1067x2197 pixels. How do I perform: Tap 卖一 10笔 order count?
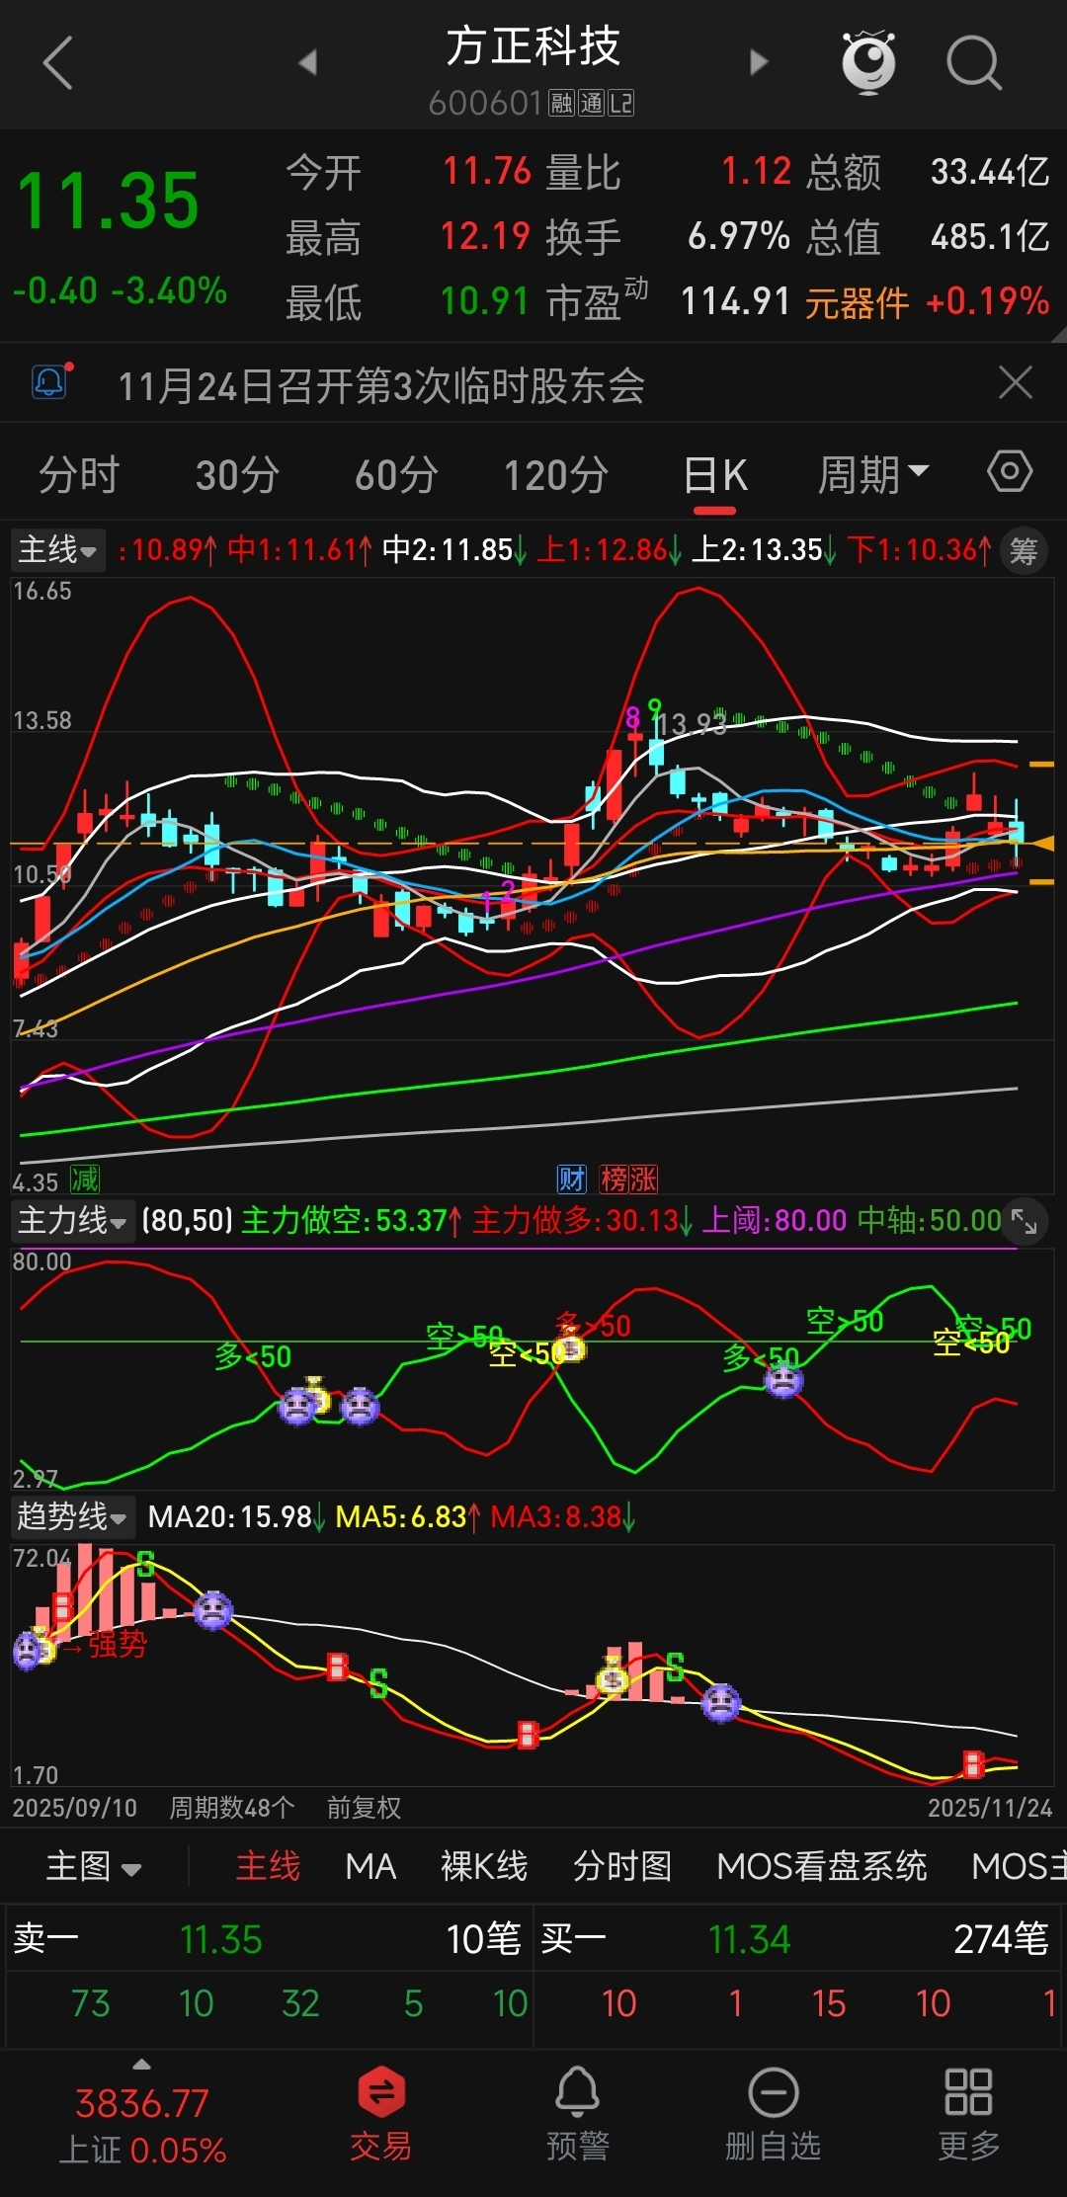tap(483, 1939)
